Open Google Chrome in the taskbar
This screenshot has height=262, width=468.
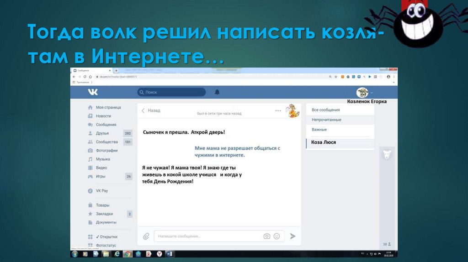128,254
